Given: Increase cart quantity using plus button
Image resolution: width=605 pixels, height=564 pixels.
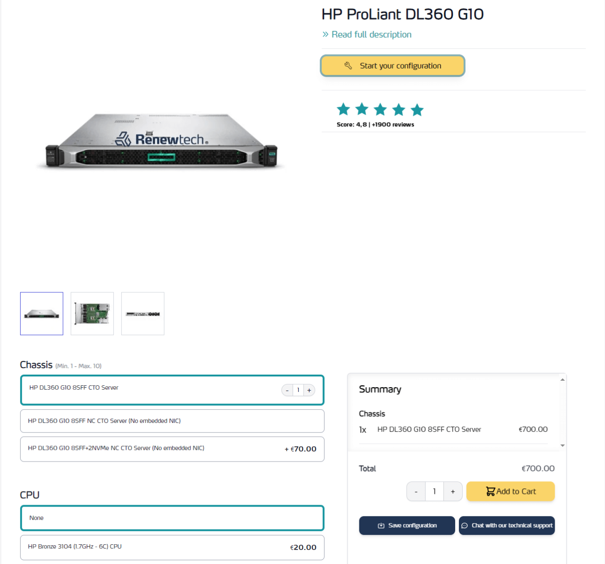Looking at the screenshot, I should (x=453, y=492).
